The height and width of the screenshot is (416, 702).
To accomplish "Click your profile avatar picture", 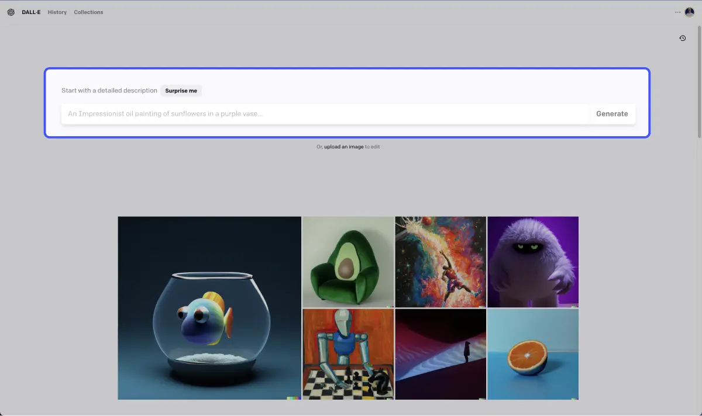I will point(690,12).
